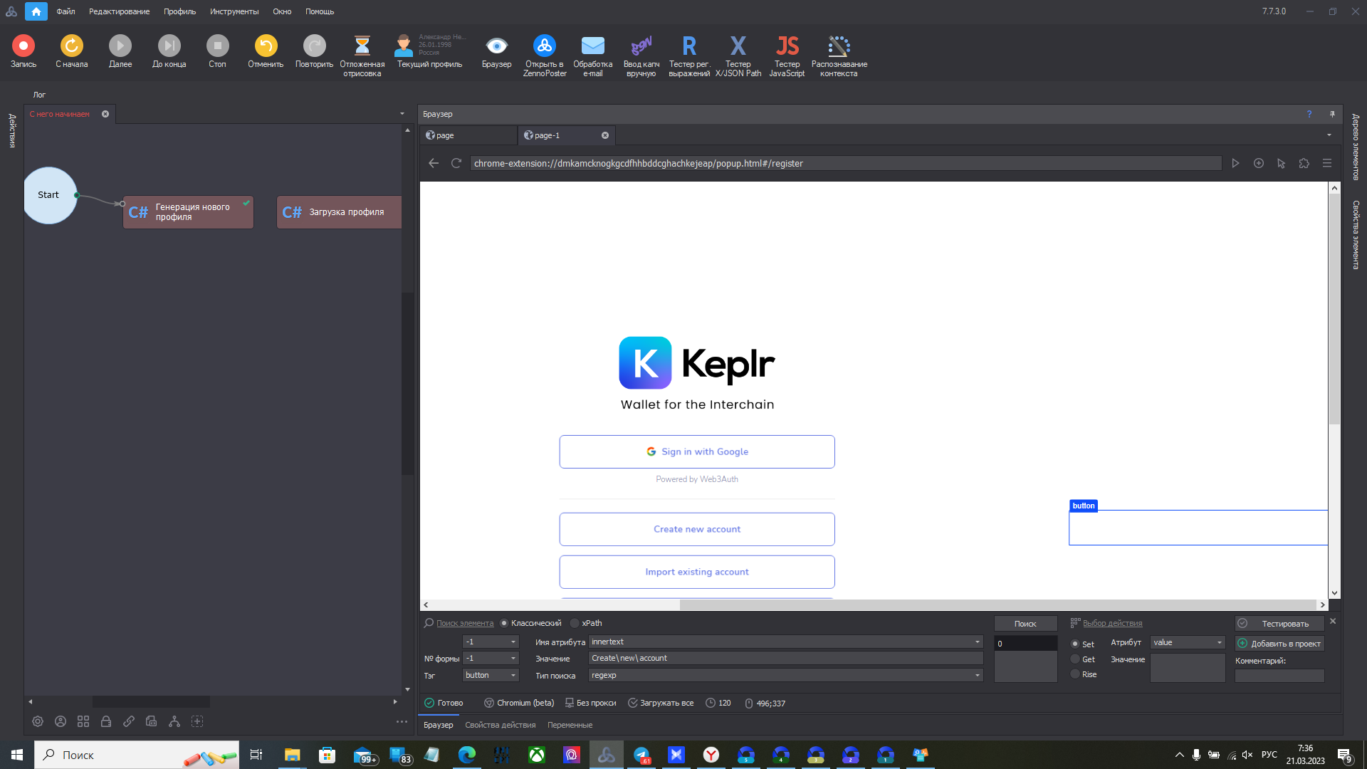Open the JavaScript tester tool
The image size is (1367, 769).
coord(787,46)
